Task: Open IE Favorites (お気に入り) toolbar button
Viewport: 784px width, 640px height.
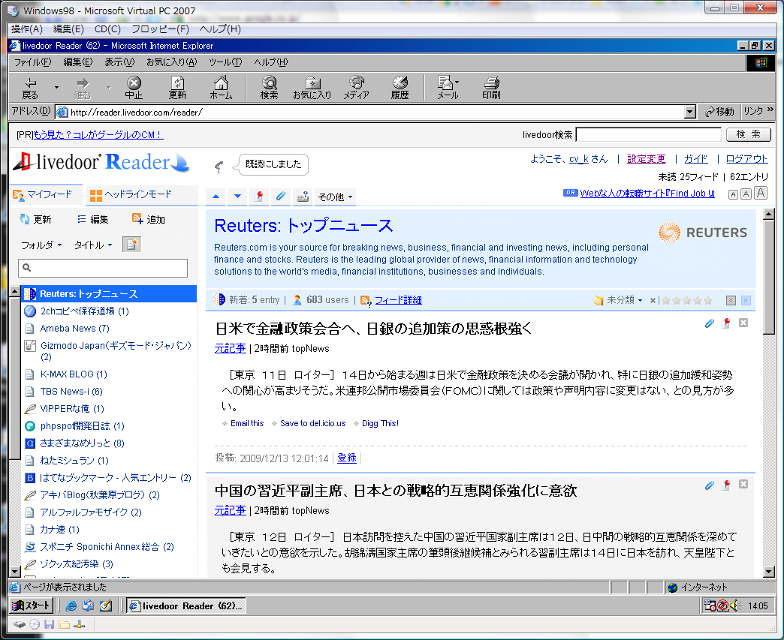Action: [312, 88]
